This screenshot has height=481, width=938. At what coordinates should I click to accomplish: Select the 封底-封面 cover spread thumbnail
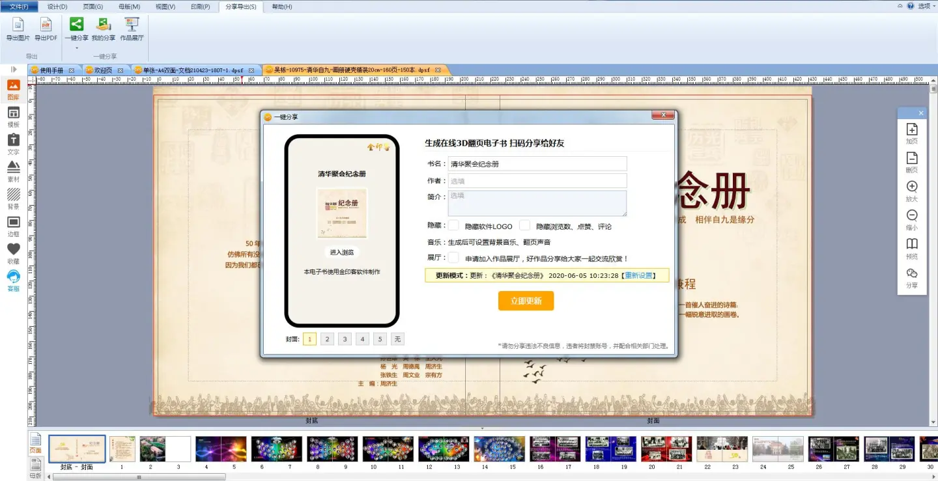(x=77, y=449)
